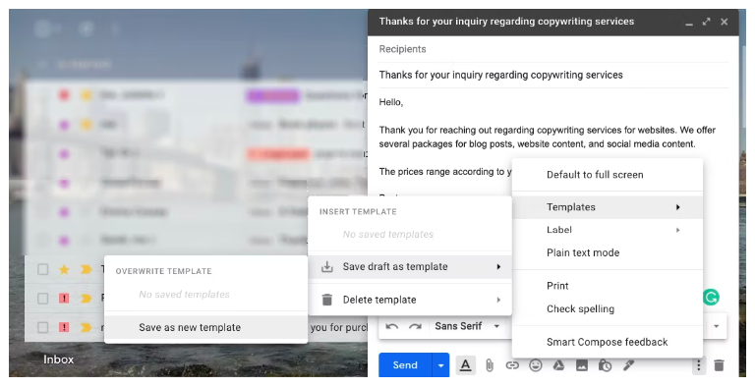Image resolution: width=755 pixels, height=387 pixels.
Task: Click trash icon beside Delete template
Action: point(327,300)
